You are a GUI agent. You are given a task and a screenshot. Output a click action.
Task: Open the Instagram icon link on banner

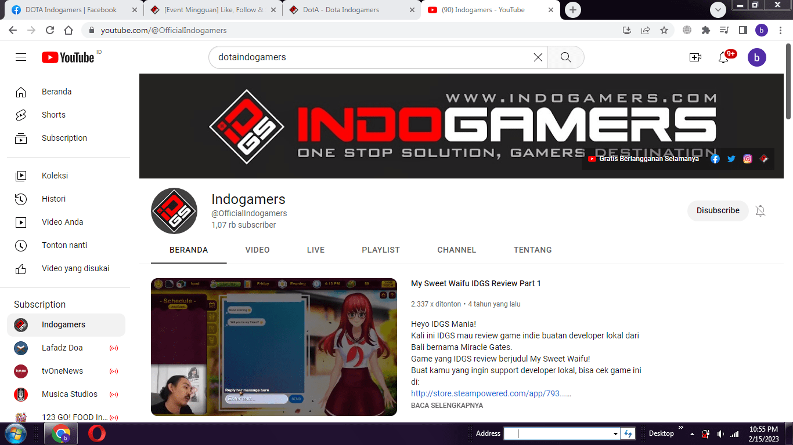[x=748, y=159]
